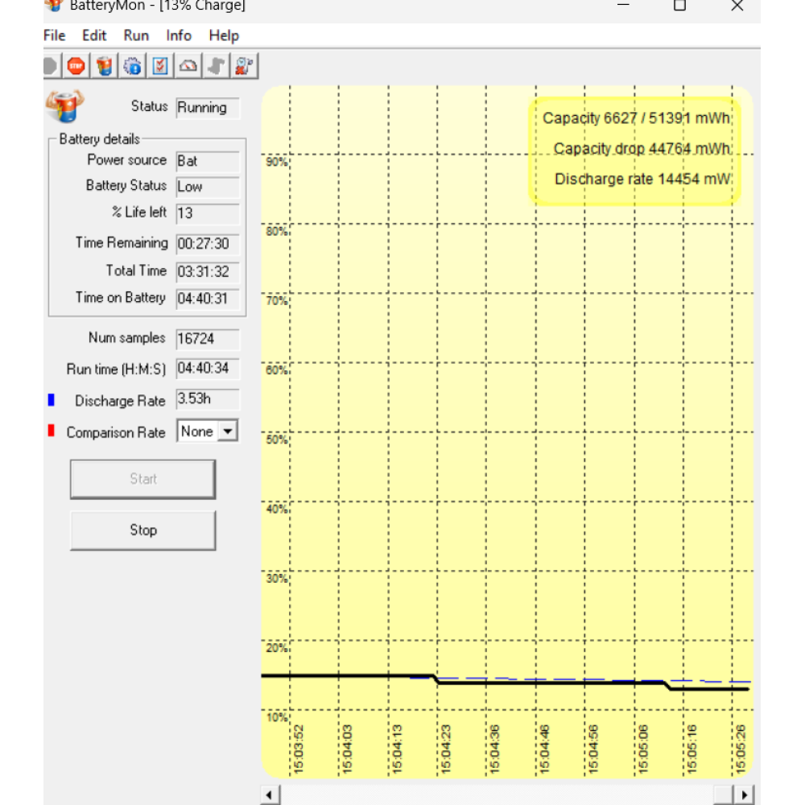Click the 'Num samples' label

127,338
